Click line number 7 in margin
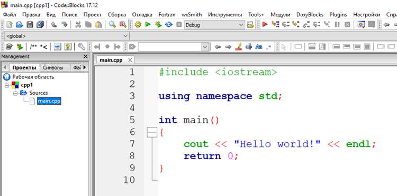397x196 pixels. [x=132, y=144]
